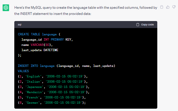This screenshot has width=178, height=111.
Task: Click the row containing 'Mandarin'
Action: point(54,92)
